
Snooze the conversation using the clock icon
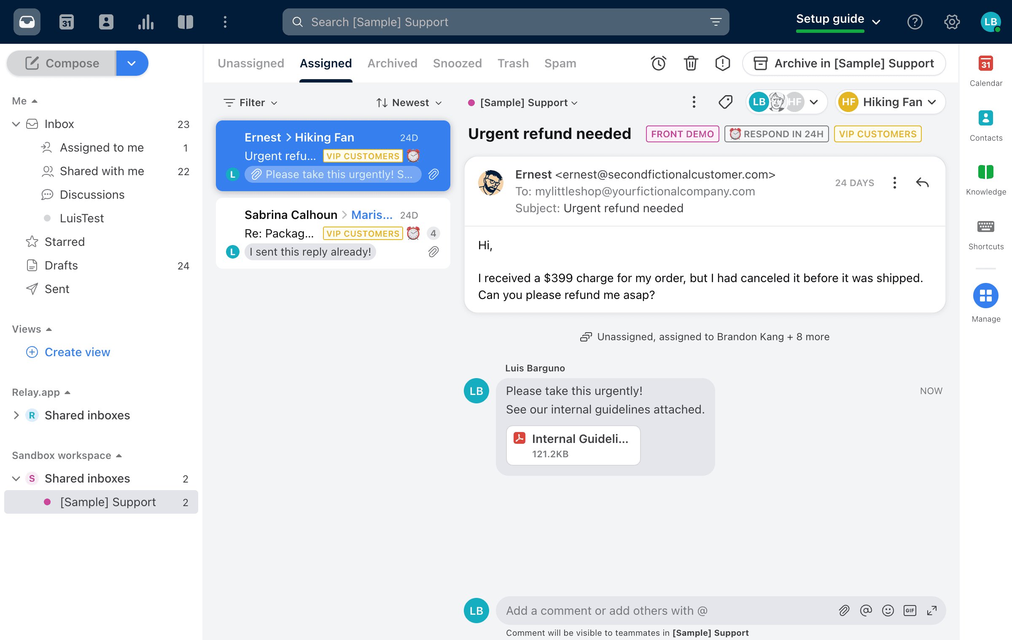tap(658, 63)
